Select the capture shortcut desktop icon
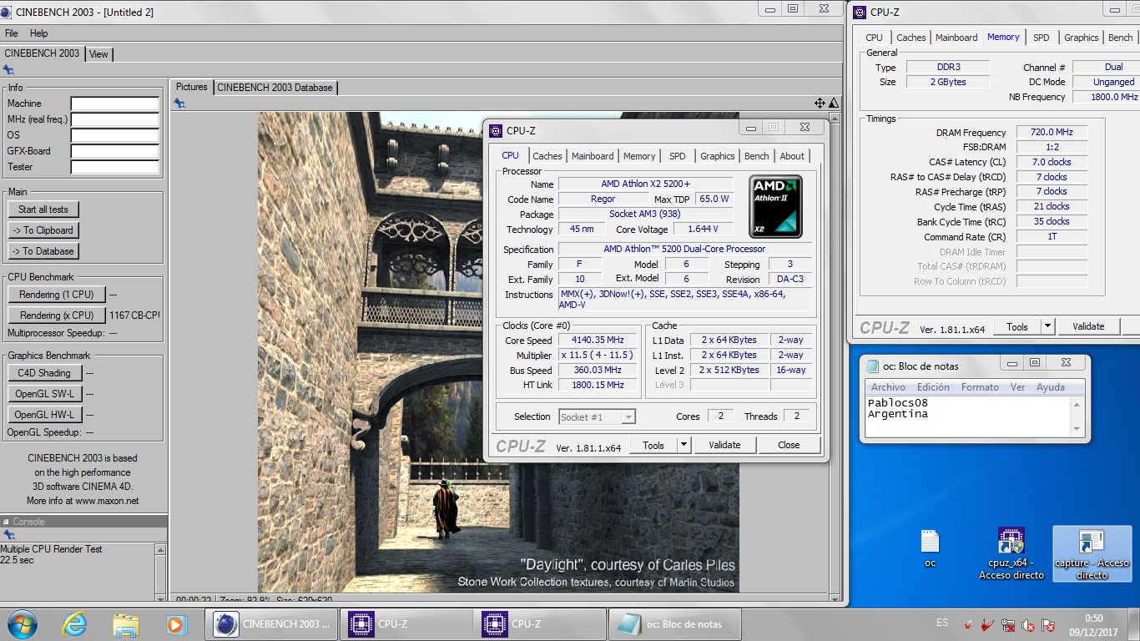The image size is (1140, 641). coord(1092,553)
